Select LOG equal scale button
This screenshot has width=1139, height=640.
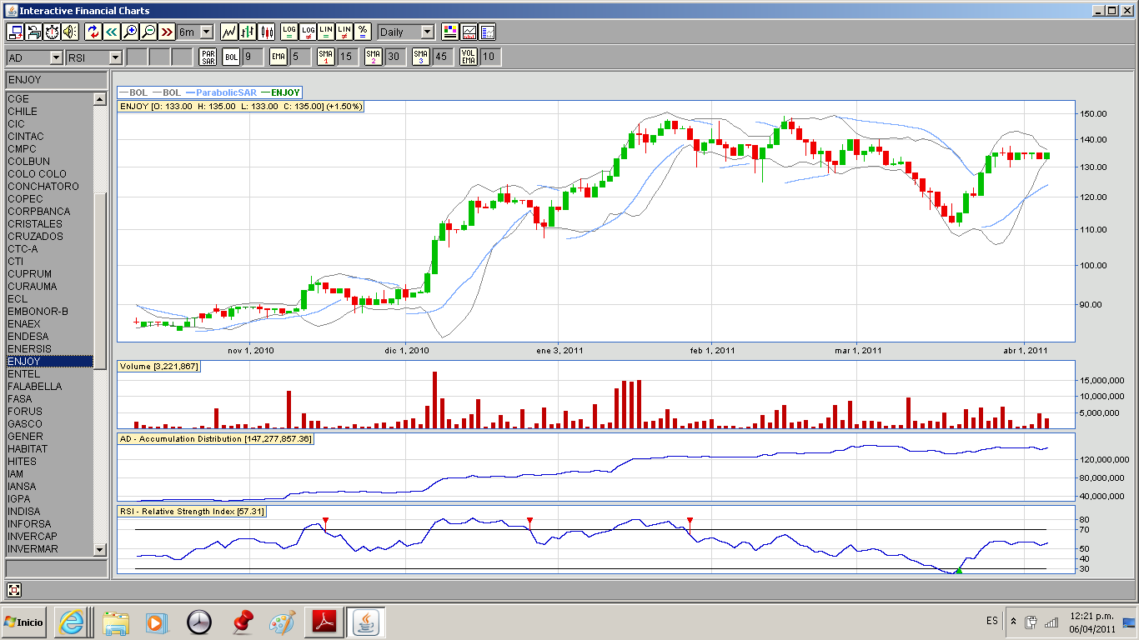point(289,32)
